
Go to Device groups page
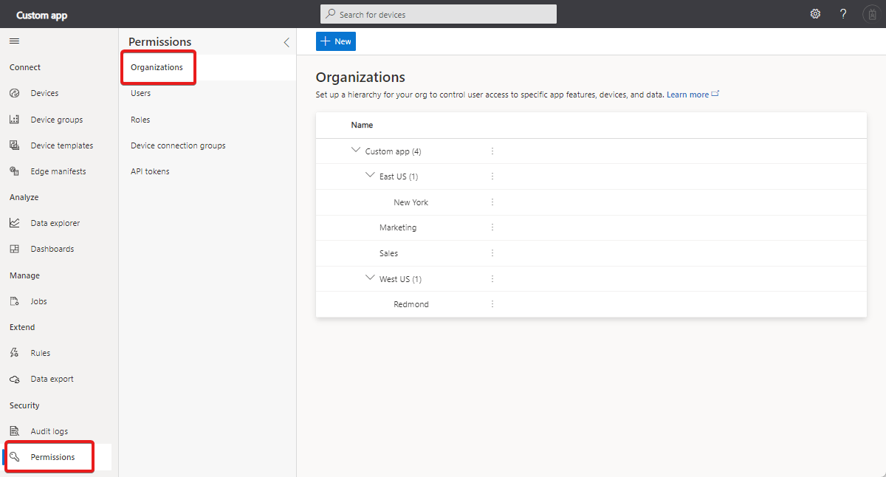56,120
